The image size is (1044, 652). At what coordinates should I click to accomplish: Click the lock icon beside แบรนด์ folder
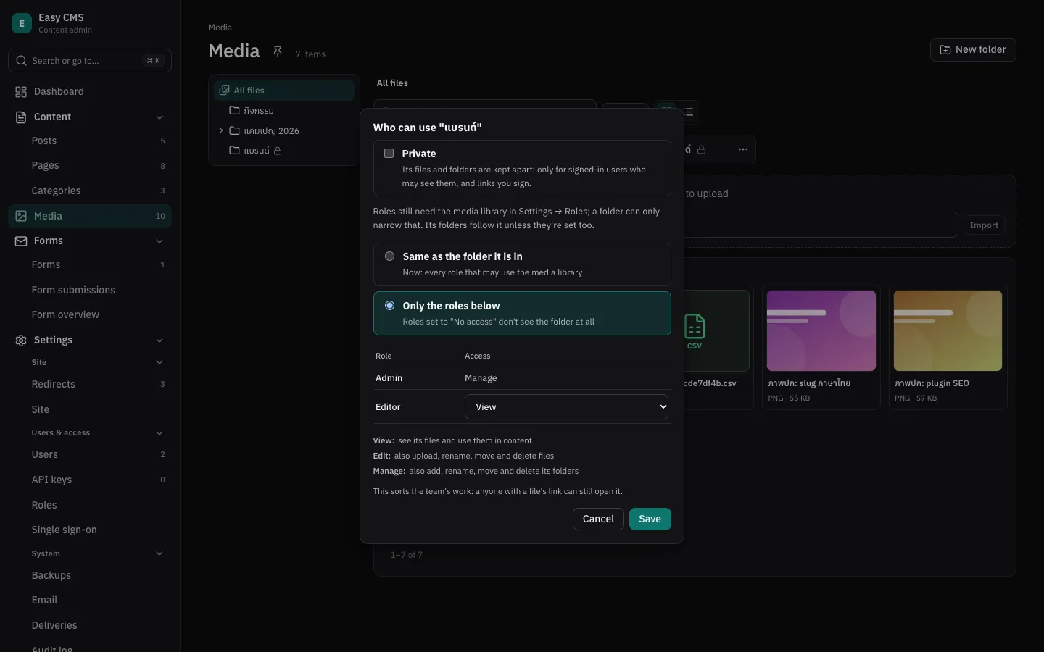pos(278,151)
